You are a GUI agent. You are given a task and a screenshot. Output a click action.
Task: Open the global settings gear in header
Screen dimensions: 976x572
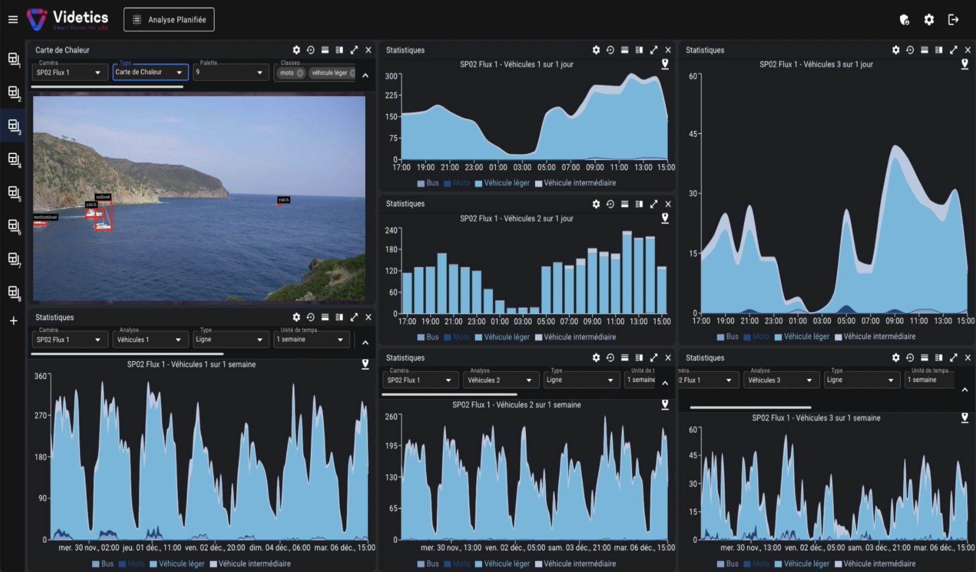(x=929, y=20)
